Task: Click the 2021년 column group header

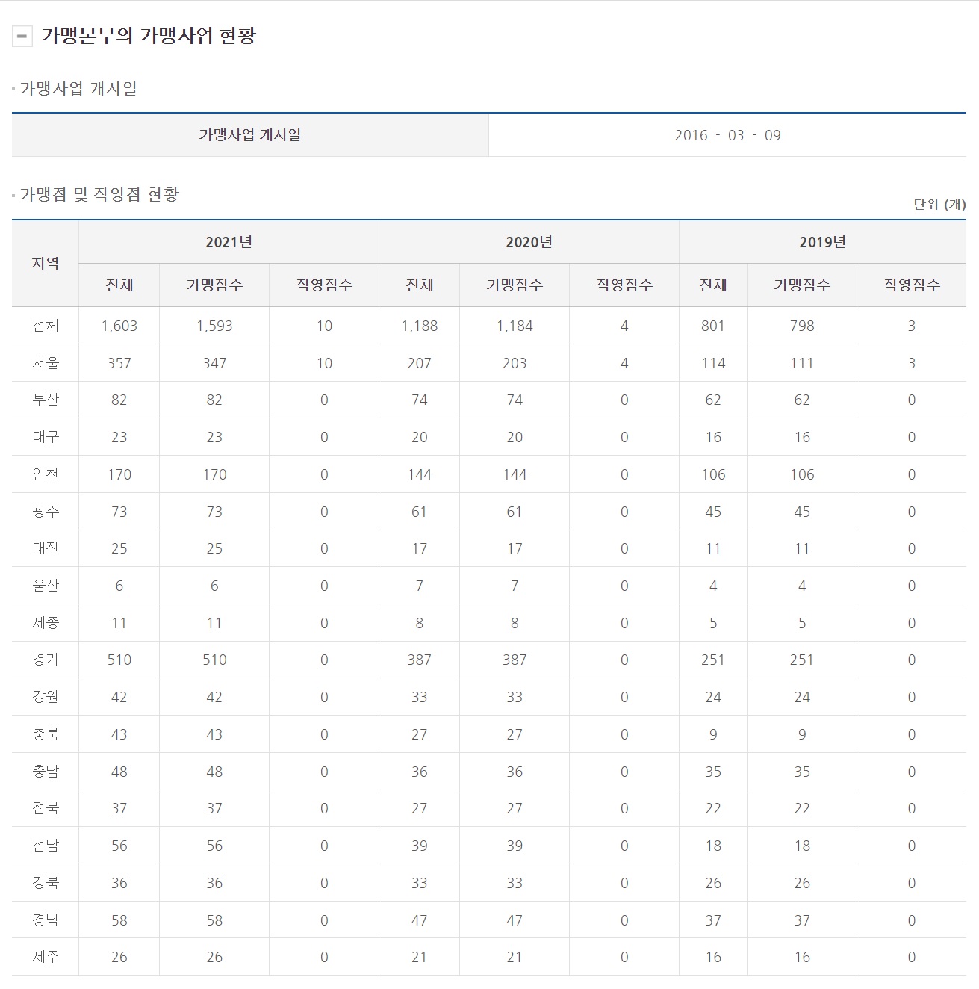Action: click(x=229, y=242)
